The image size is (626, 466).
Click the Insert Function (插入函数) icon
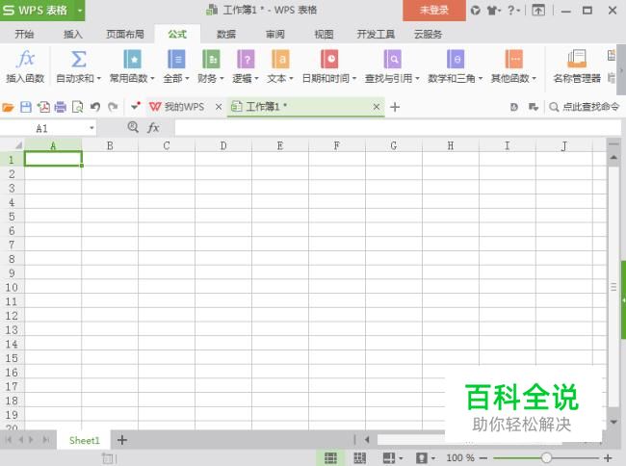tap(25, 65)
